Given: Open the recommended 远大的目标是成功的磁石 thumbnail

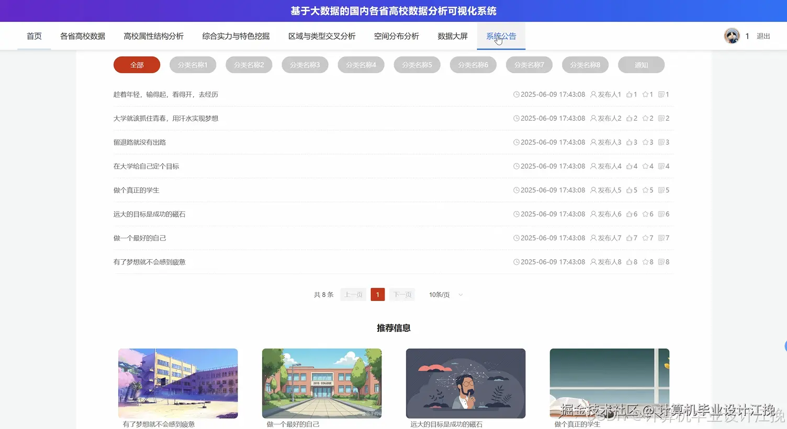Looking at the screenshot, I should coord(466,384).
